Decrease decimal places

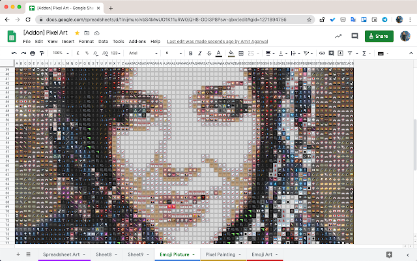(x=96, y=54)
